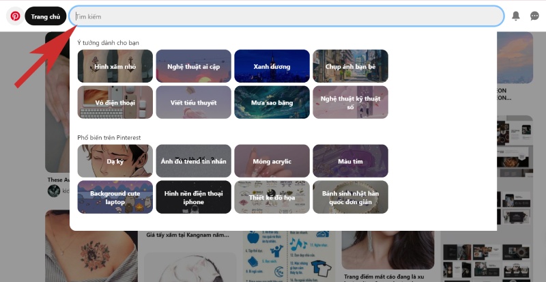Open the notifications bell icon
Viewport: 546px width, 282px height.
516,16
